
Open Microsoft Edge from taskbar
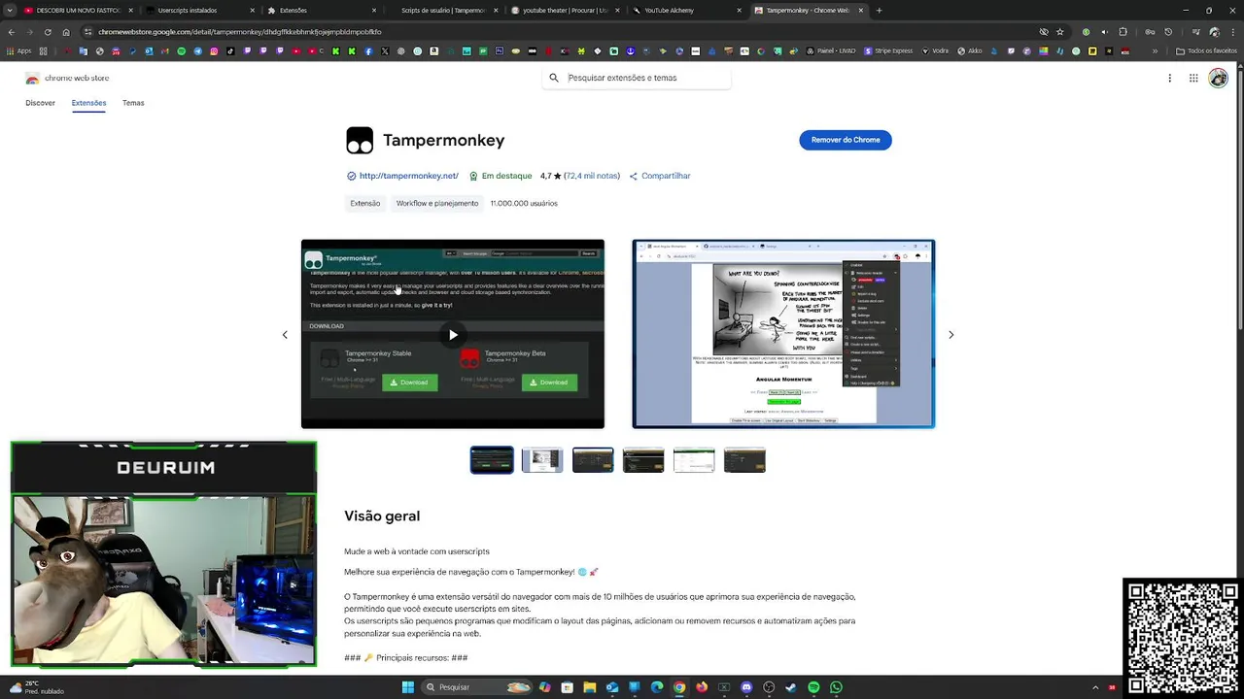point(657,687)
